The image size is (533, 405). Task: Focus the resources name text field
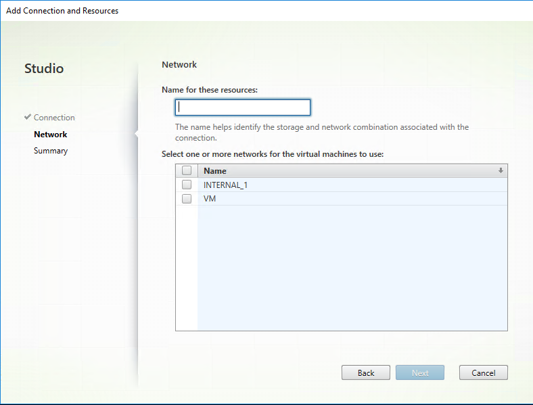tap(242, 108)
